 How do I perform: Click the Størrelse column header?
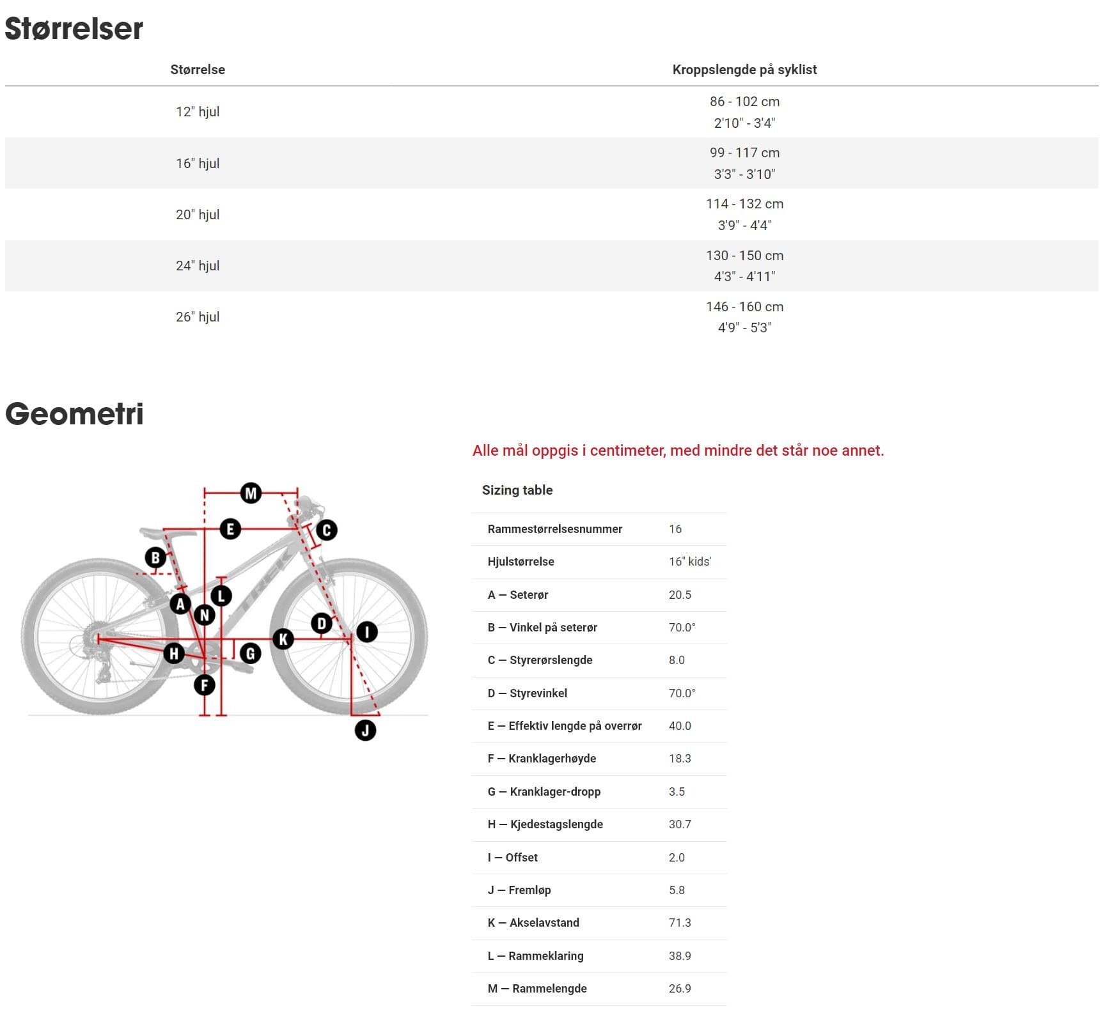pyautogui.click(x=198, y=70)
